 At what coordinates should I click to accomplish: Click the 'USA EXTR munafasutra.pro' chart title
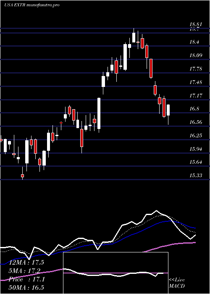[x=31, y=5]
